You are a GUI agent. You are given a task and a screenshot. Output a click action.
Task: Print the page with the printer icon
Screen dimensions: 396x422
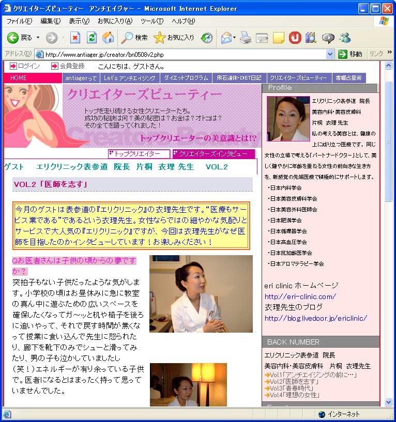point(246,38)
